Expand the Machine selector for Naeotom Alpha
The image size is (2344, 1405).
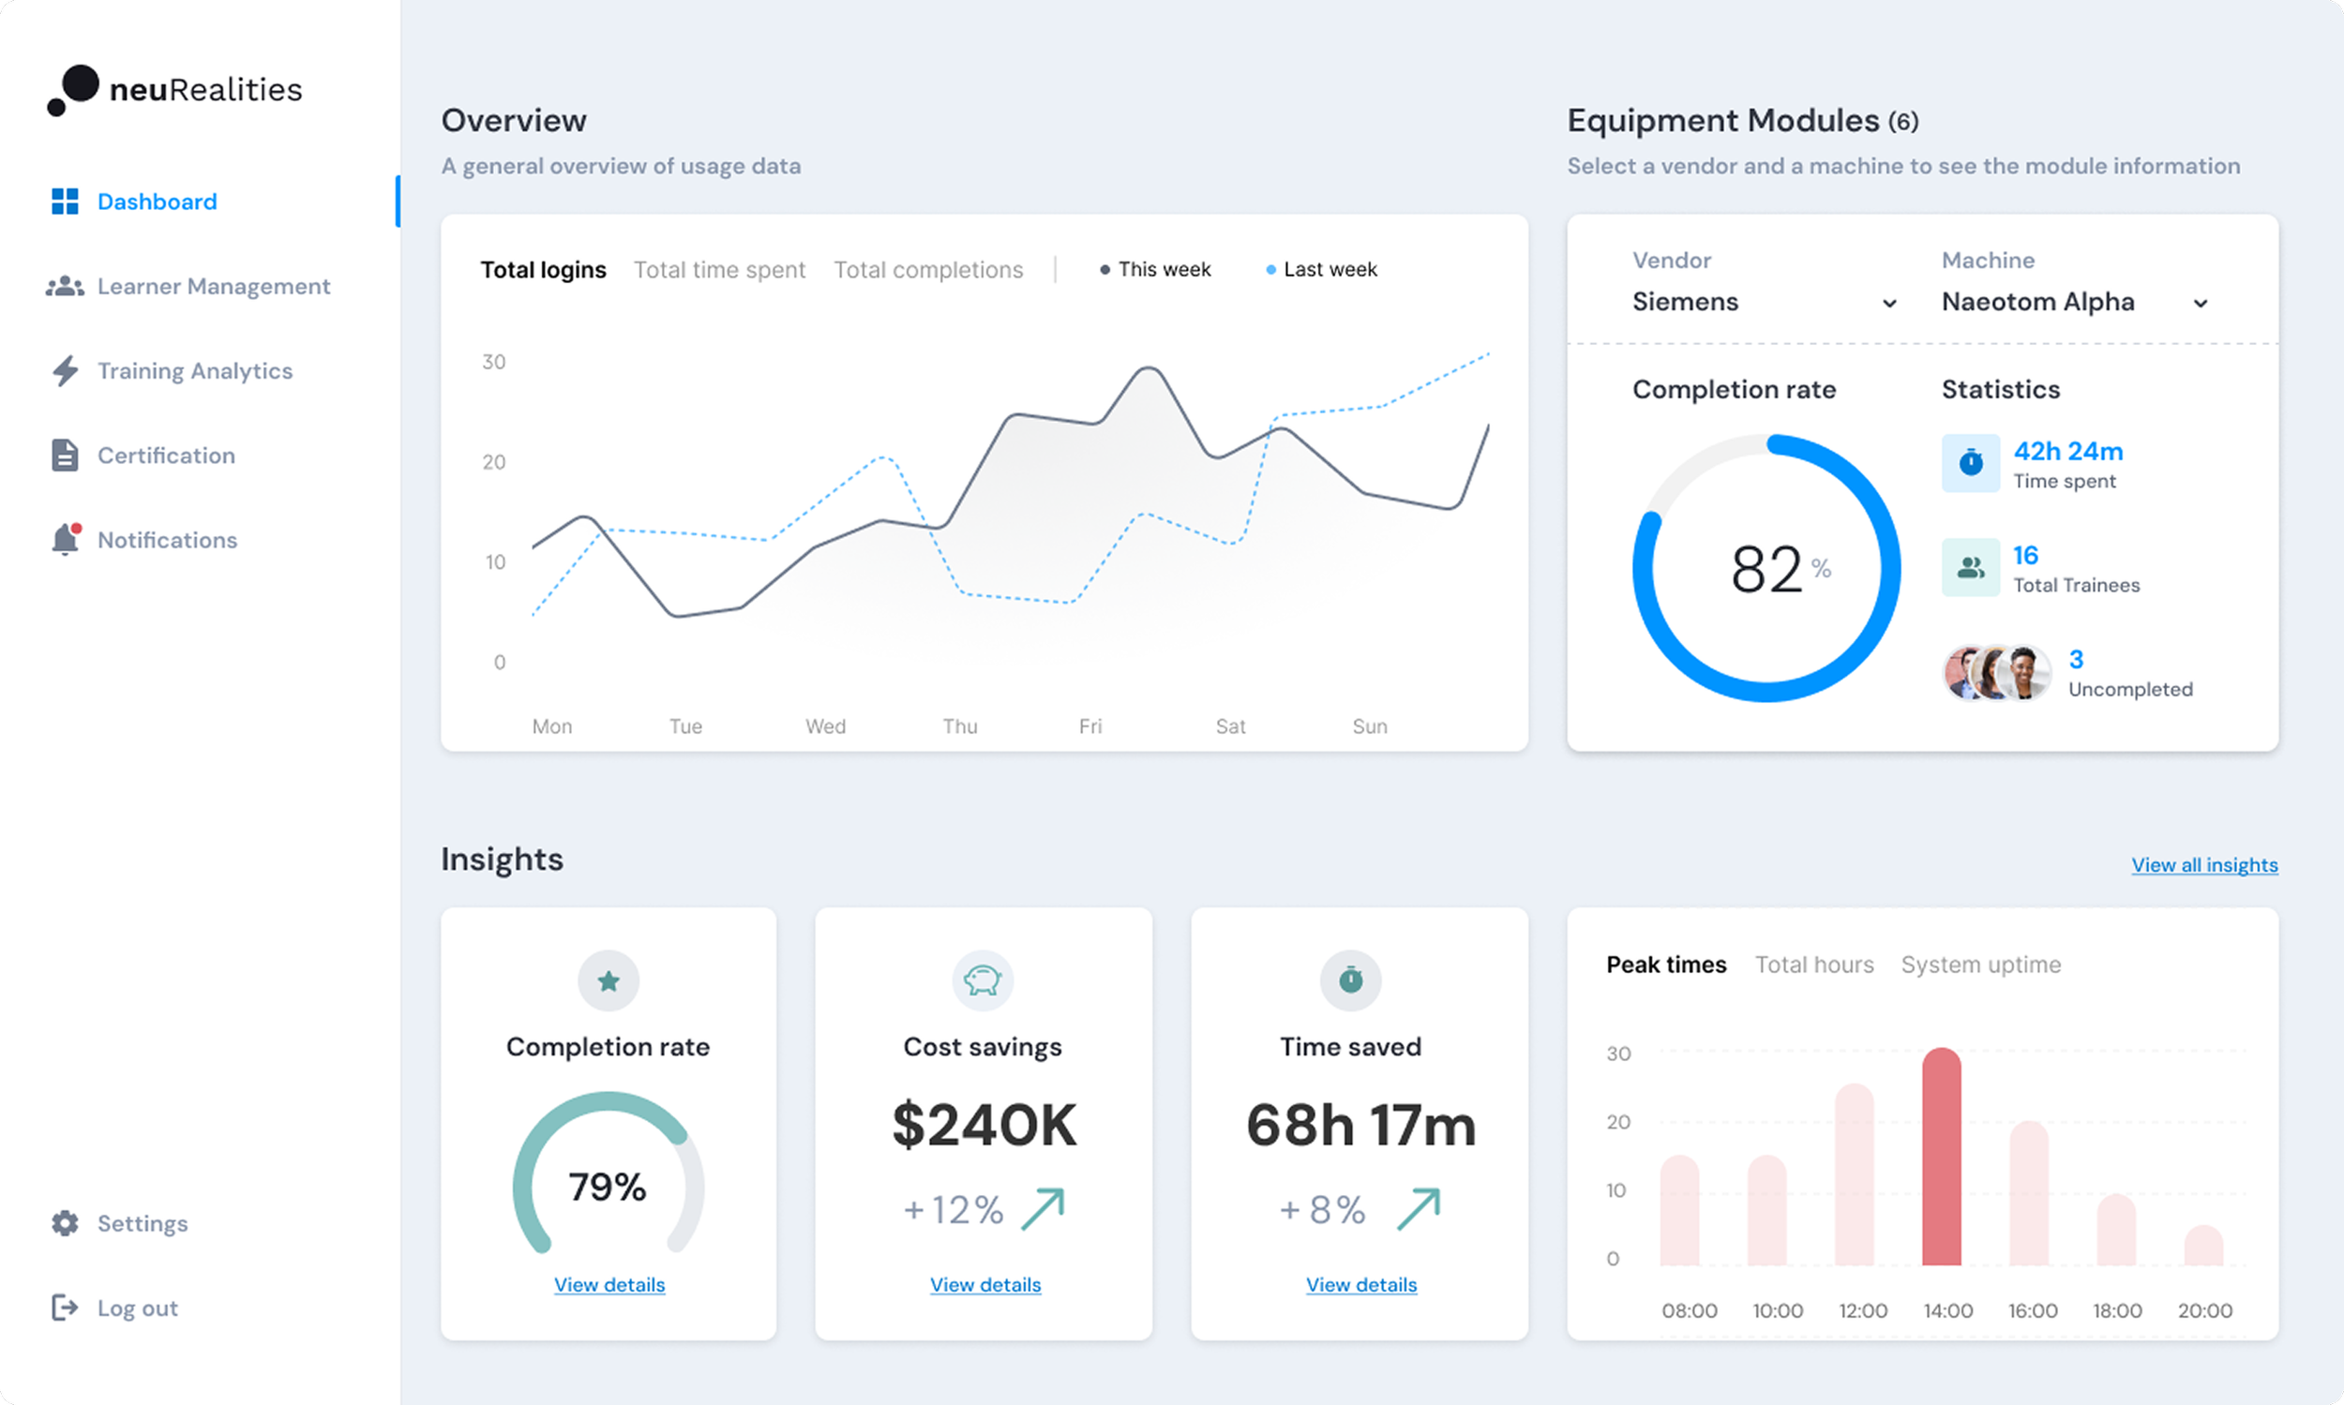[x=2076, y=302]
